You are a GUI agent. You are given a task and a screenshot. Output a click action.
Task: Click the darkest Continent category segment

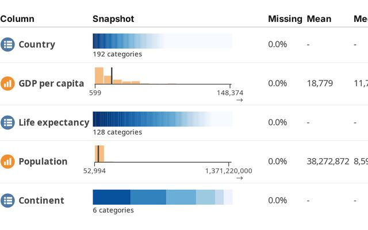[112, 197]
